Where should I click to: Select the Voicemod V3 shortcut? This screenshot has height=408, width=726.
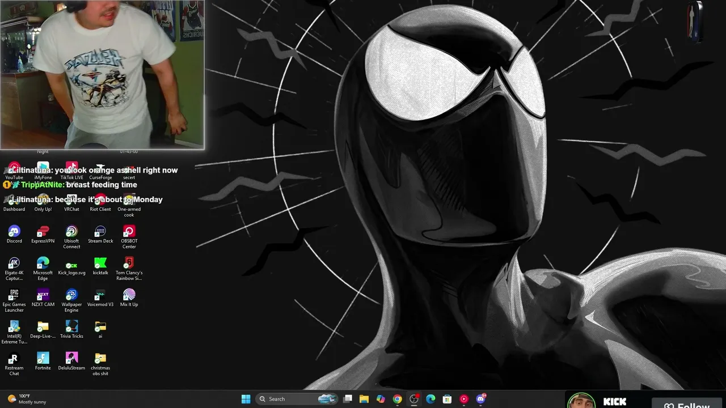click(x=100, y=297)
